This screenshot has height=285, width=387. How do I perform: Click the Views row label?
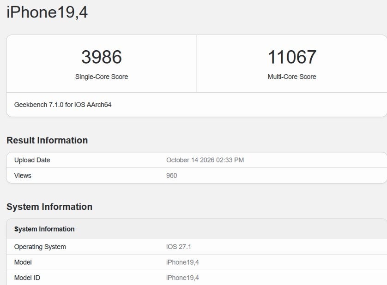(x=23, y=176)
